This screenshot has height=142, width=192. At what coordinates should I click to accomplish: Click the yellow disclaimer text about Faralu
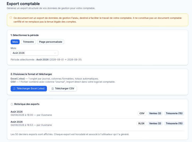pos(98,20)
